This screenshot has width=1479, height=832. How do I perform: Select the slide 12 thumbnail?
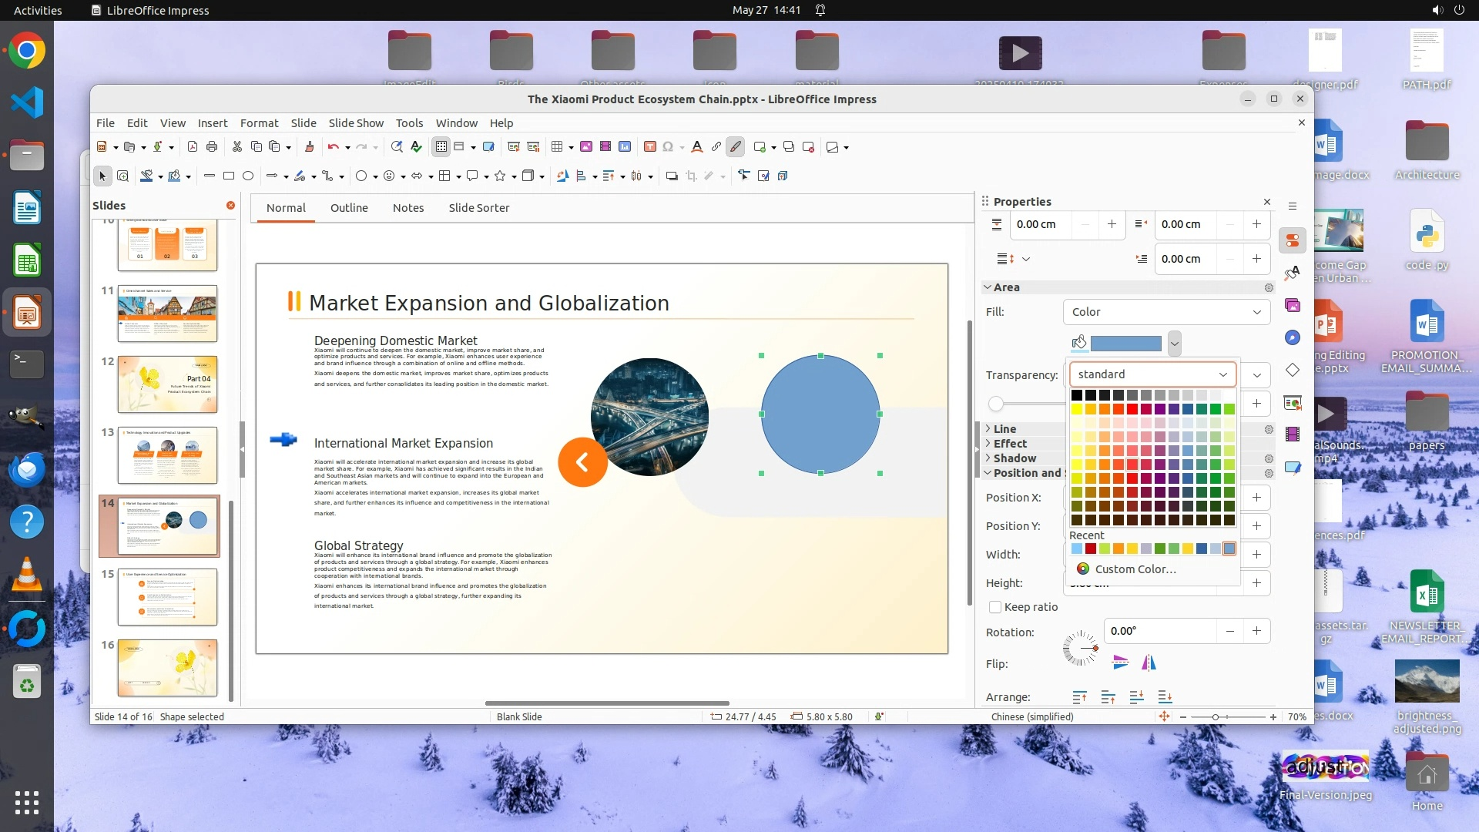coord(167,384)
